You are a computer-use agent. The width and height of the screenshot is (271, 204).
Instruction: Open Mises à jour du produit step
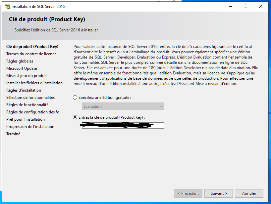(x=27, y=75)
